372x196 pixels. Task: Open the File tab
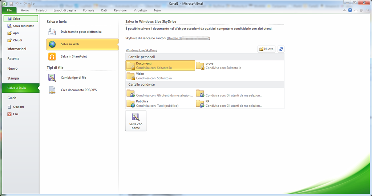click(9, 10)
